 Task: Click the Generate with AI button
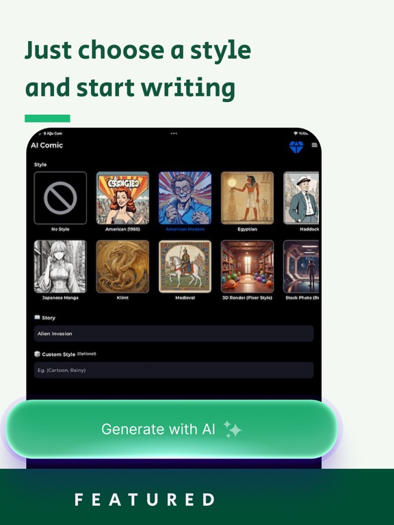pyautogui.click(x=172, y=429)
